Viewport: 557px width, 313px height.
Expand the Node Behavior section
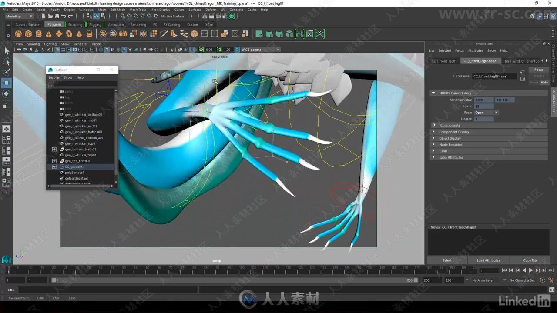pyautogui.click(x=433, y=145)
